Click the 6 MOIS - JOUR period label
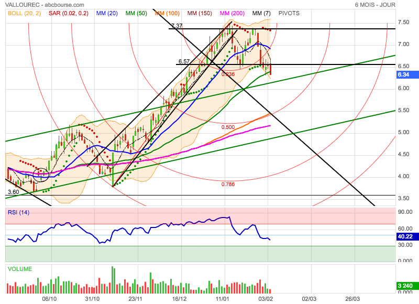Image resolution: width=419 pixels, height=304 pixels. tap(375, 5)
